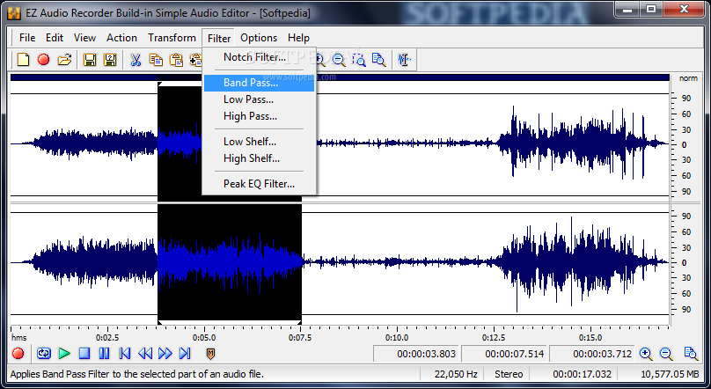Image resolution: width=711 pixels, height=389 pixels.
Task: Open the Options menu
Action: [259, 38]
